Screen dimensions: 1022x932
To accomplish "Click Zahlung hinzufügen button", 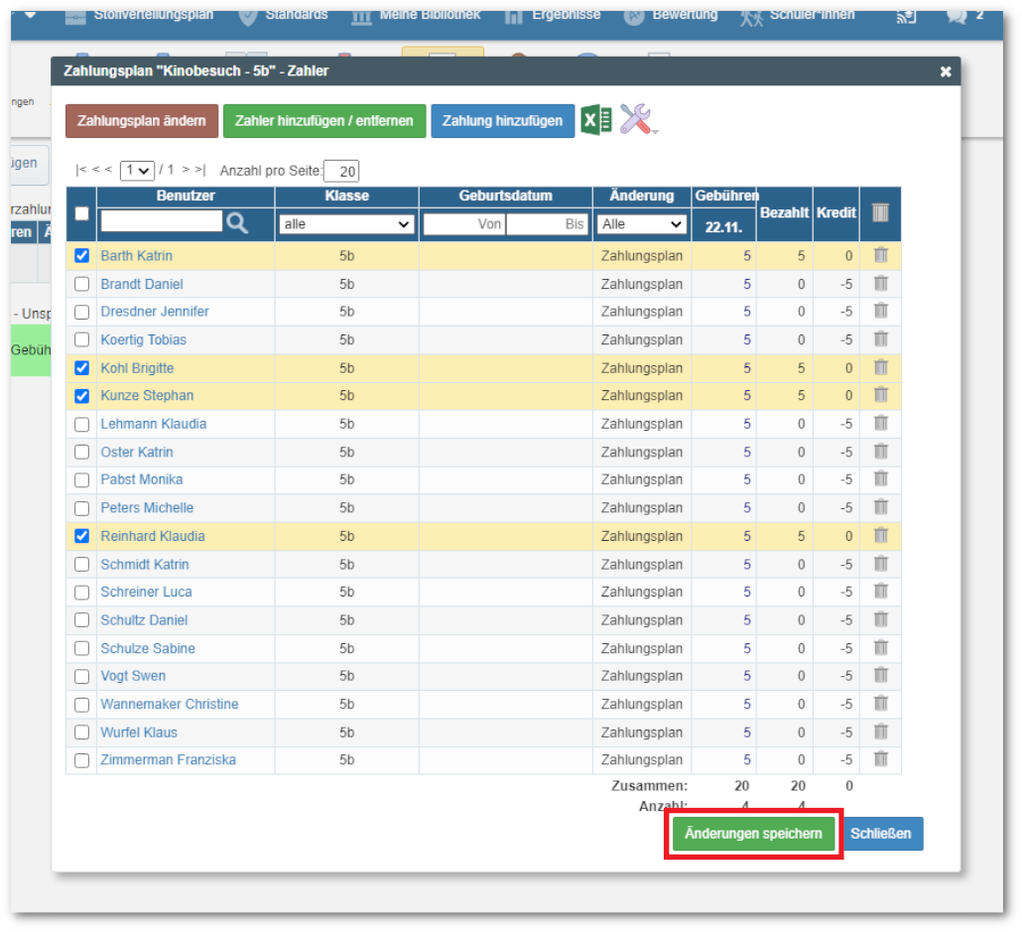I will click(502, 121).
